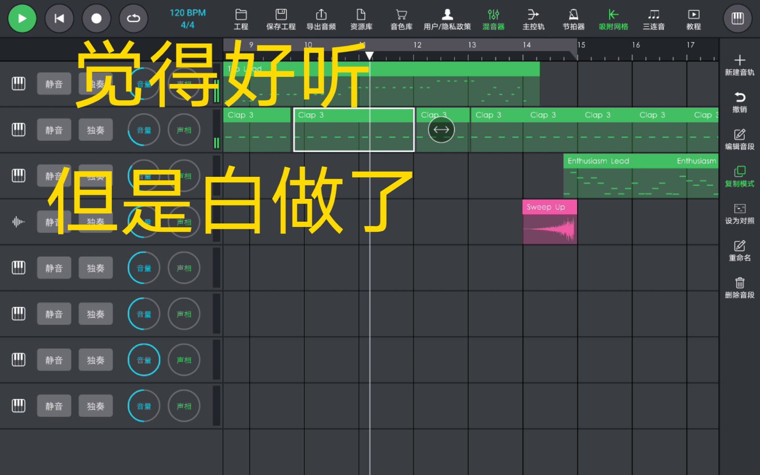The width and height of the screenshot is (760, 475).
Task: Add a track with 新建音轨
Action: point(740,65)
